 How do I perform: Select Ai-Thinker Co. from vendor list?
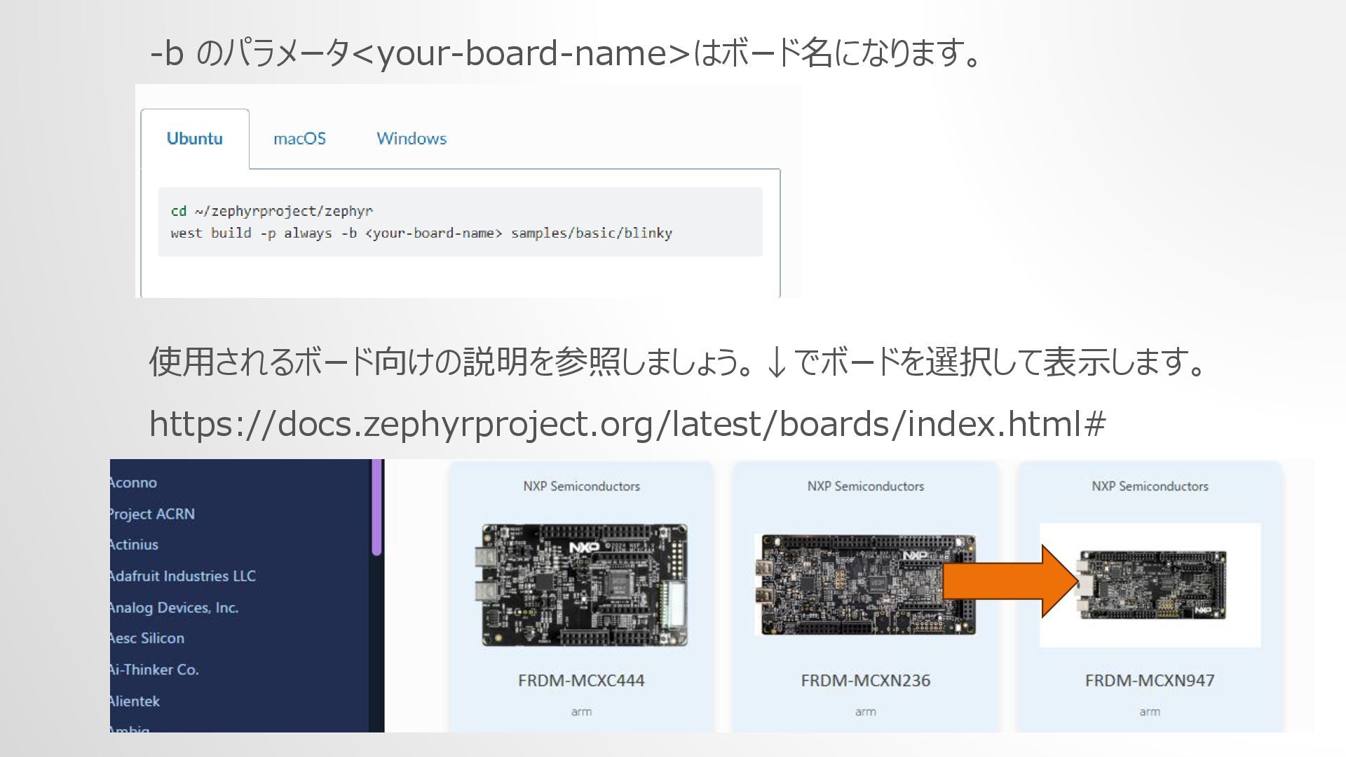tap(154, 670)
